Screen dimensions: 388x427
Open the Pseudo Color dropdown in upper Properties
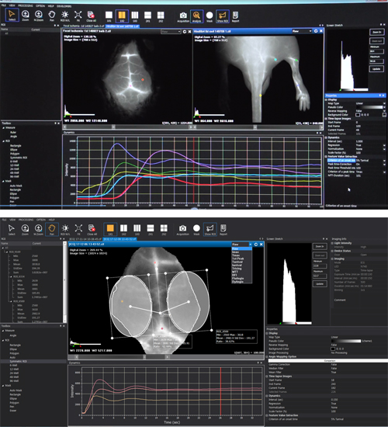384,107
